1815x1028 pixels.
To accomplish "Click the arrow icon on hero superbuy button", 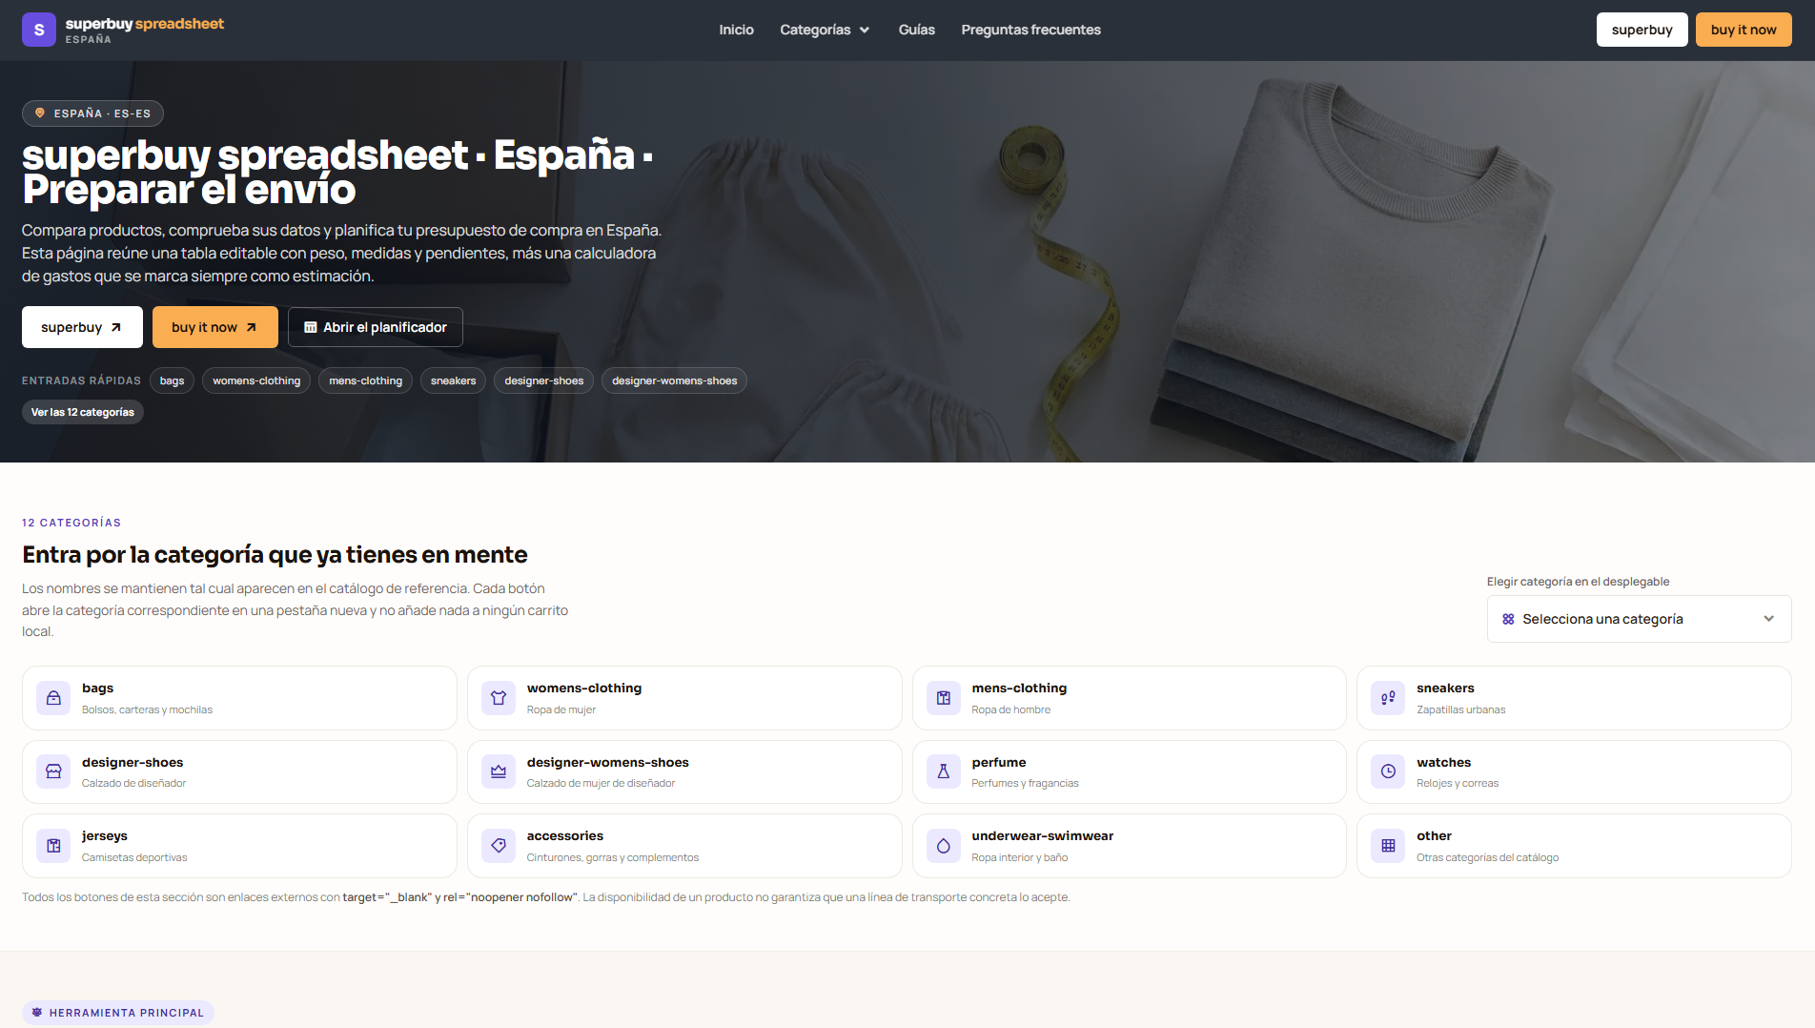I will [x=116, y=327].
